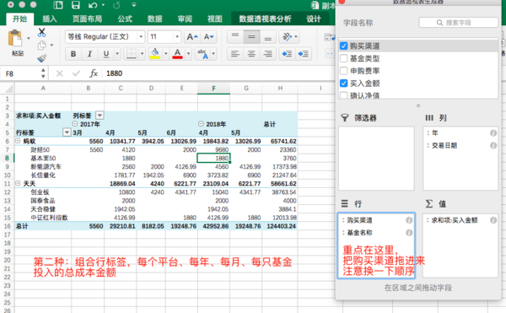
Task: Collapse the 2017年 column group
Action: 75,124
